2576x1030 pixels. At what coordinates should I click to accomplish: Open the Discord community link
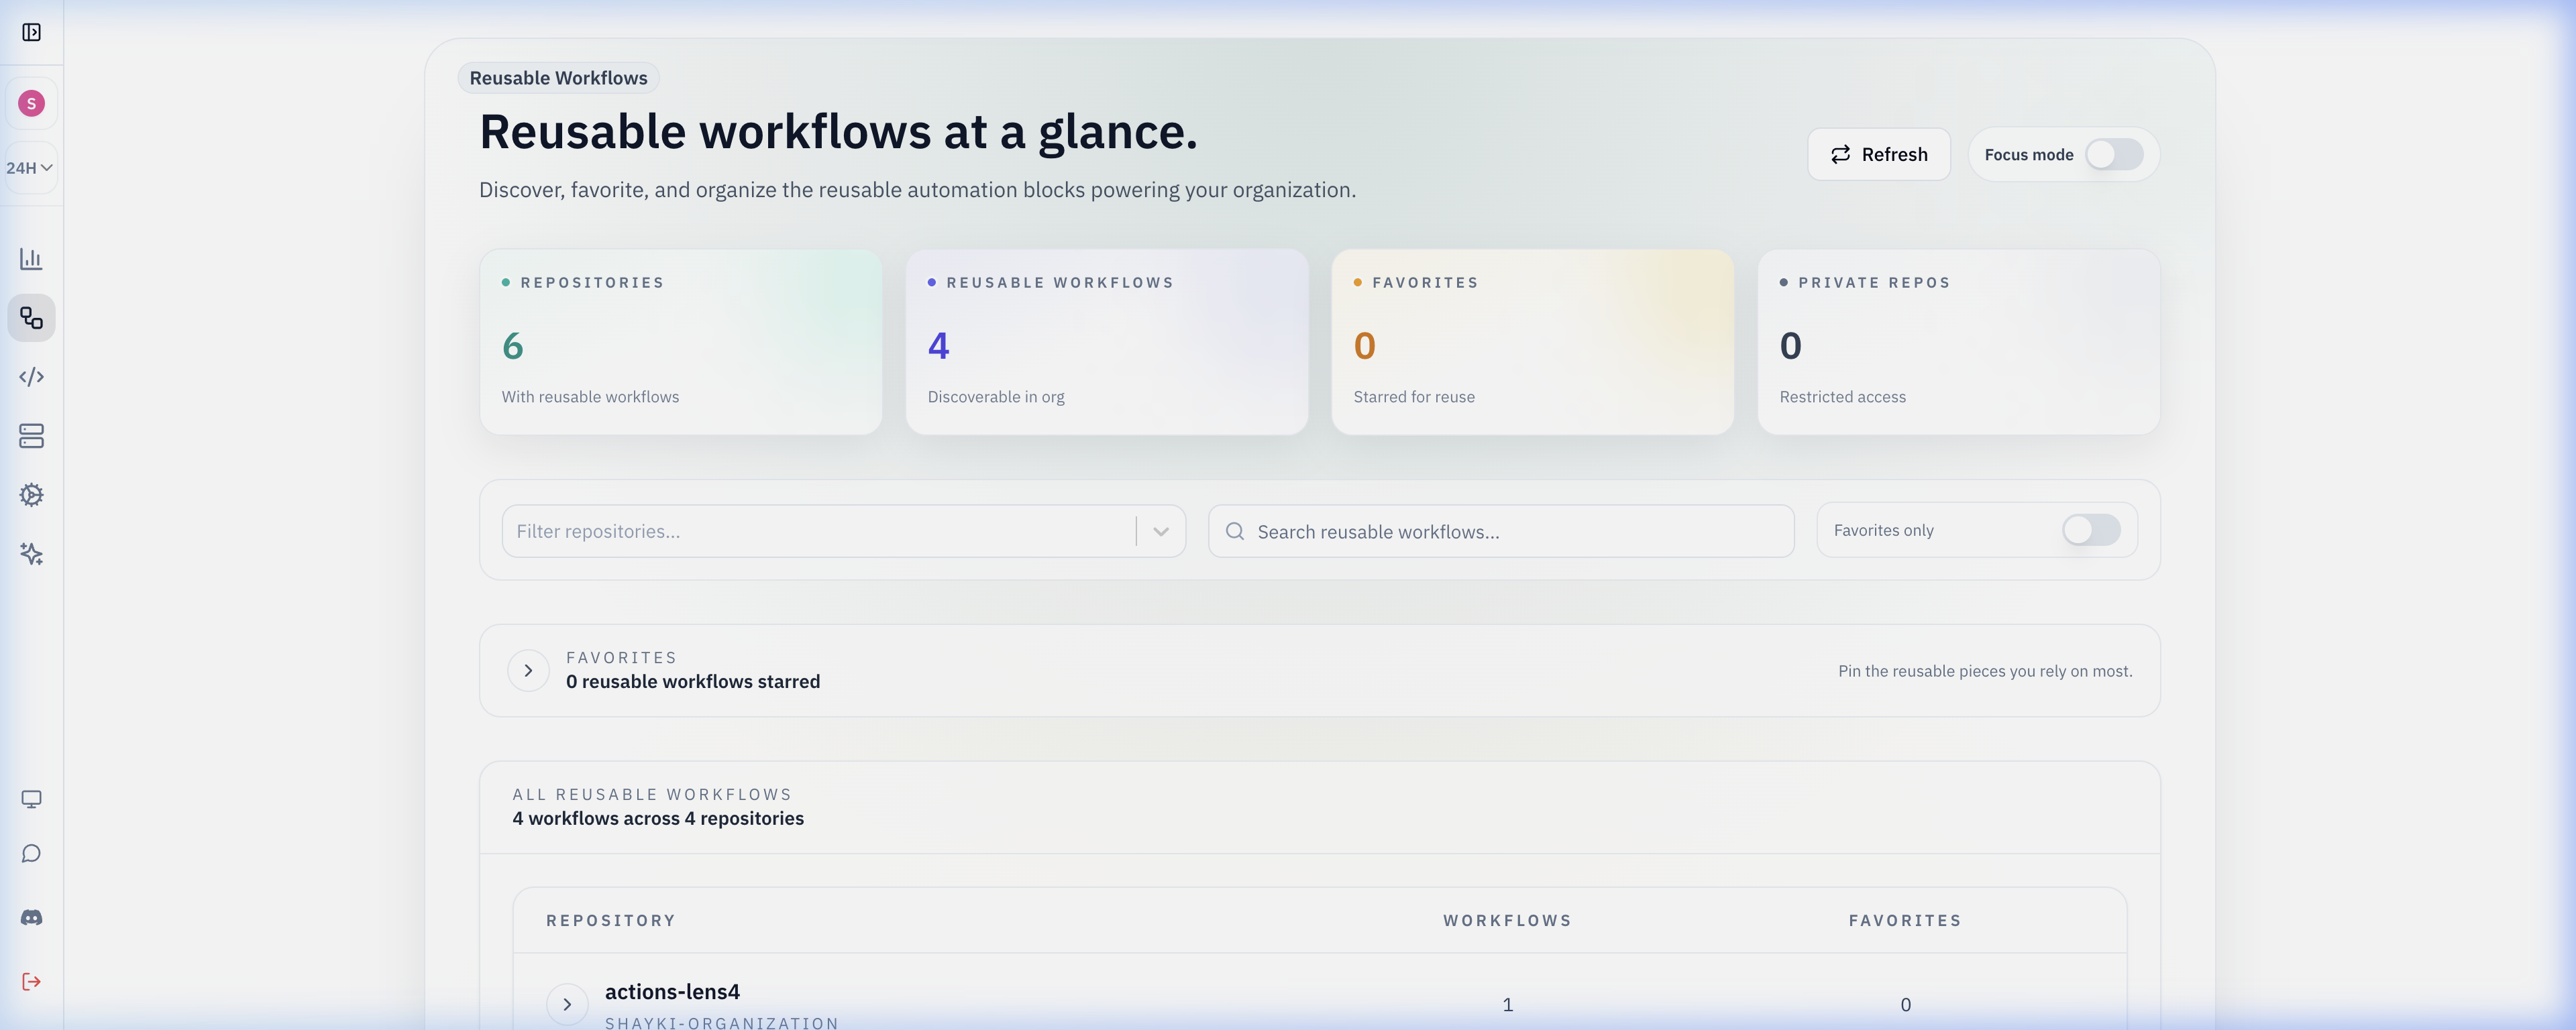point(32,917)
